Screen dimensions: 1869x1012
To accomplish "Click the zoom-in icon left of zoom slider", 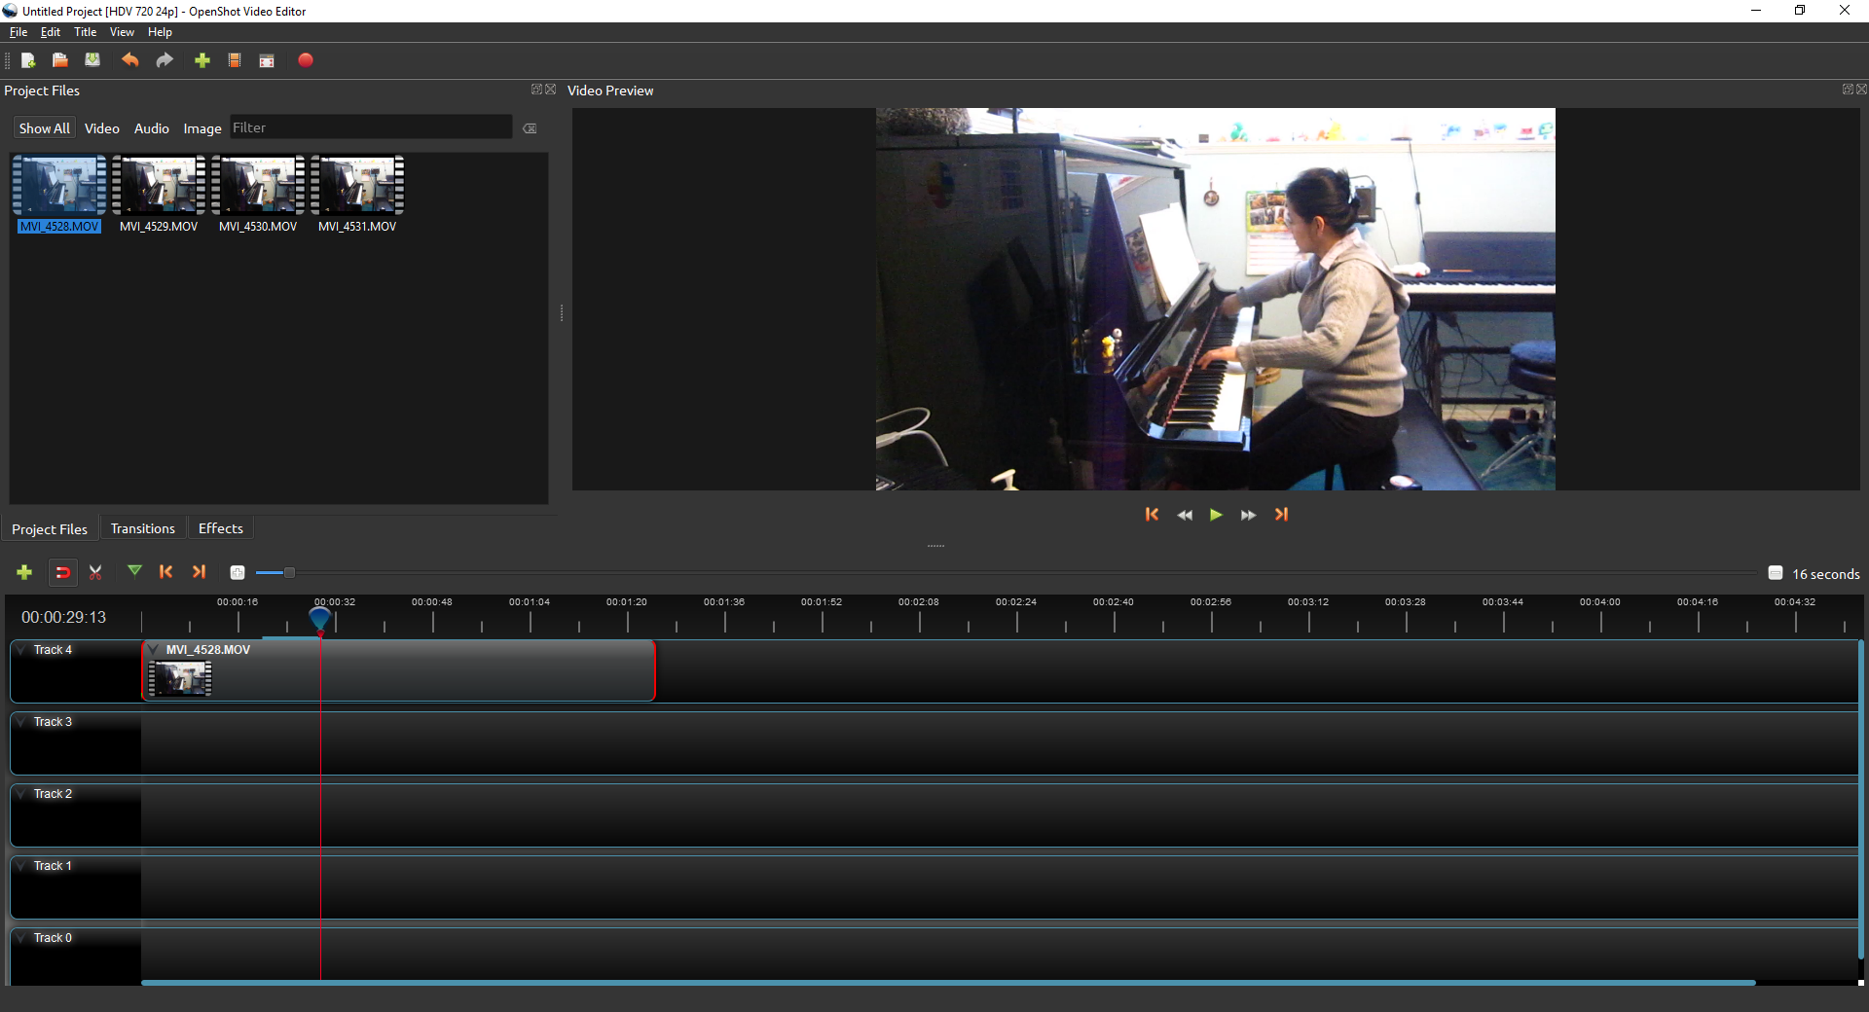I will [237, 573].
